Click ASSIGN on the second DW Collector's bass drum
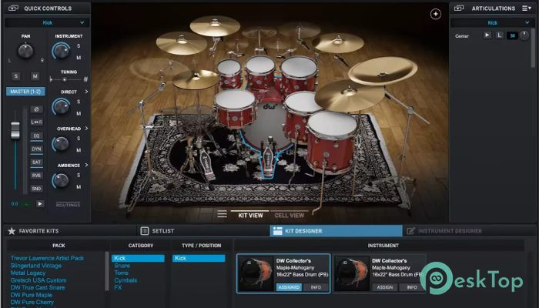This screenshot has height=308, width=539. pos(385,287)
